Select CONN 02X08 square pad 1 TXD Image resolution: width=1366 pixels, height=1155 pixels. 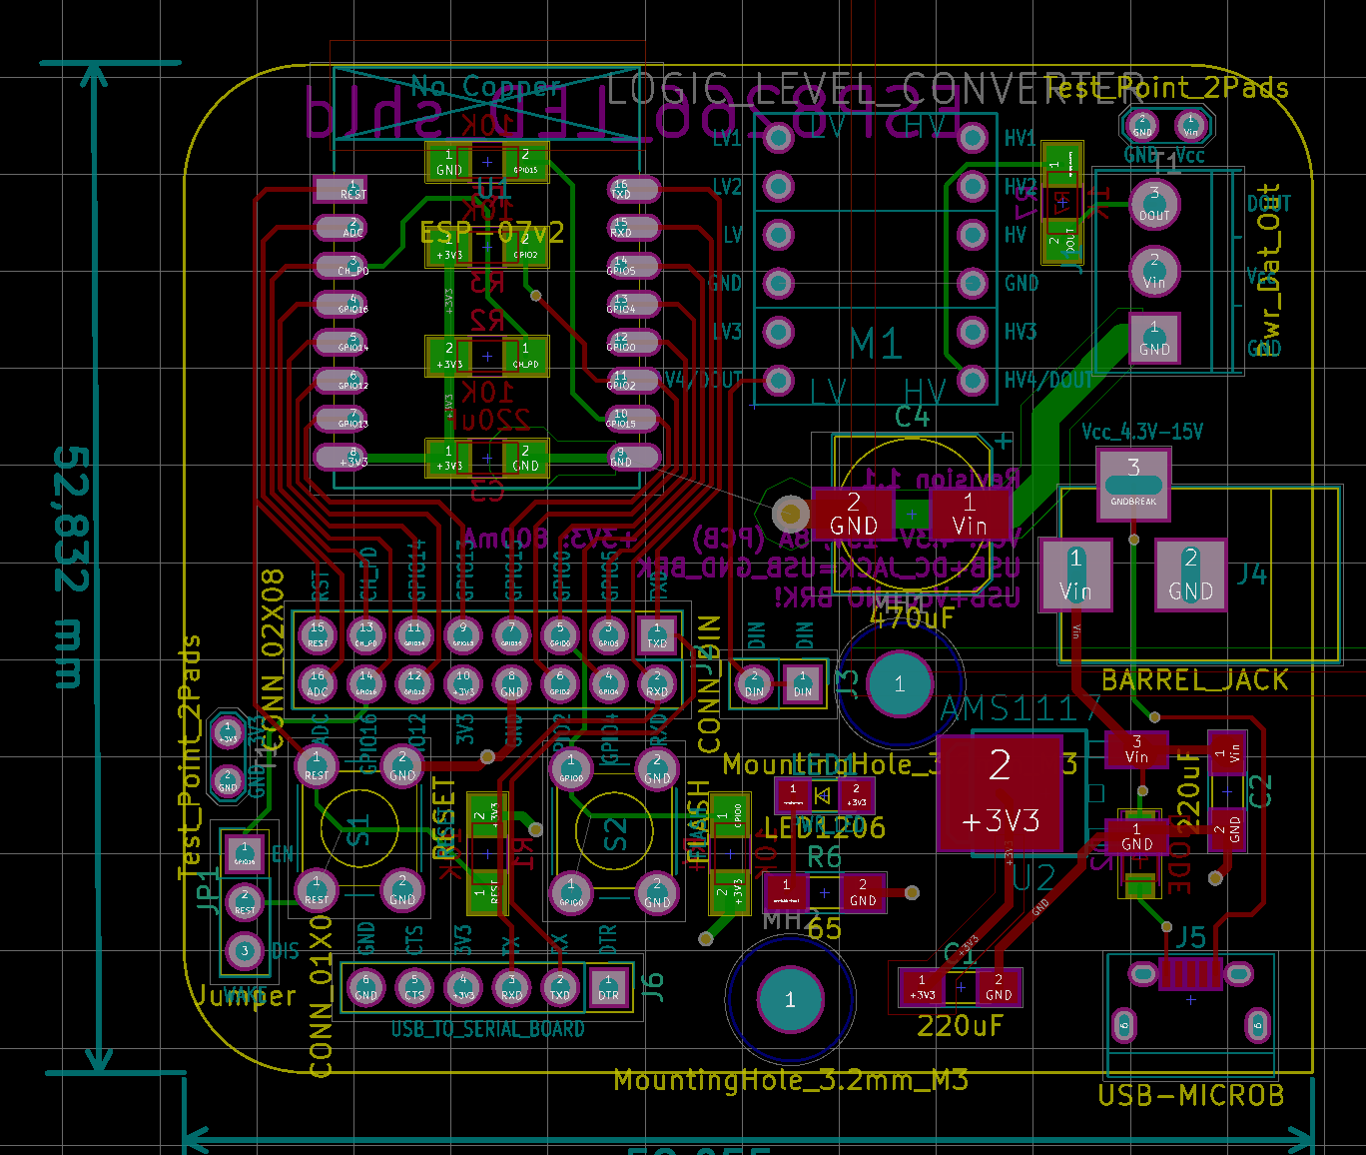point(657,634)
